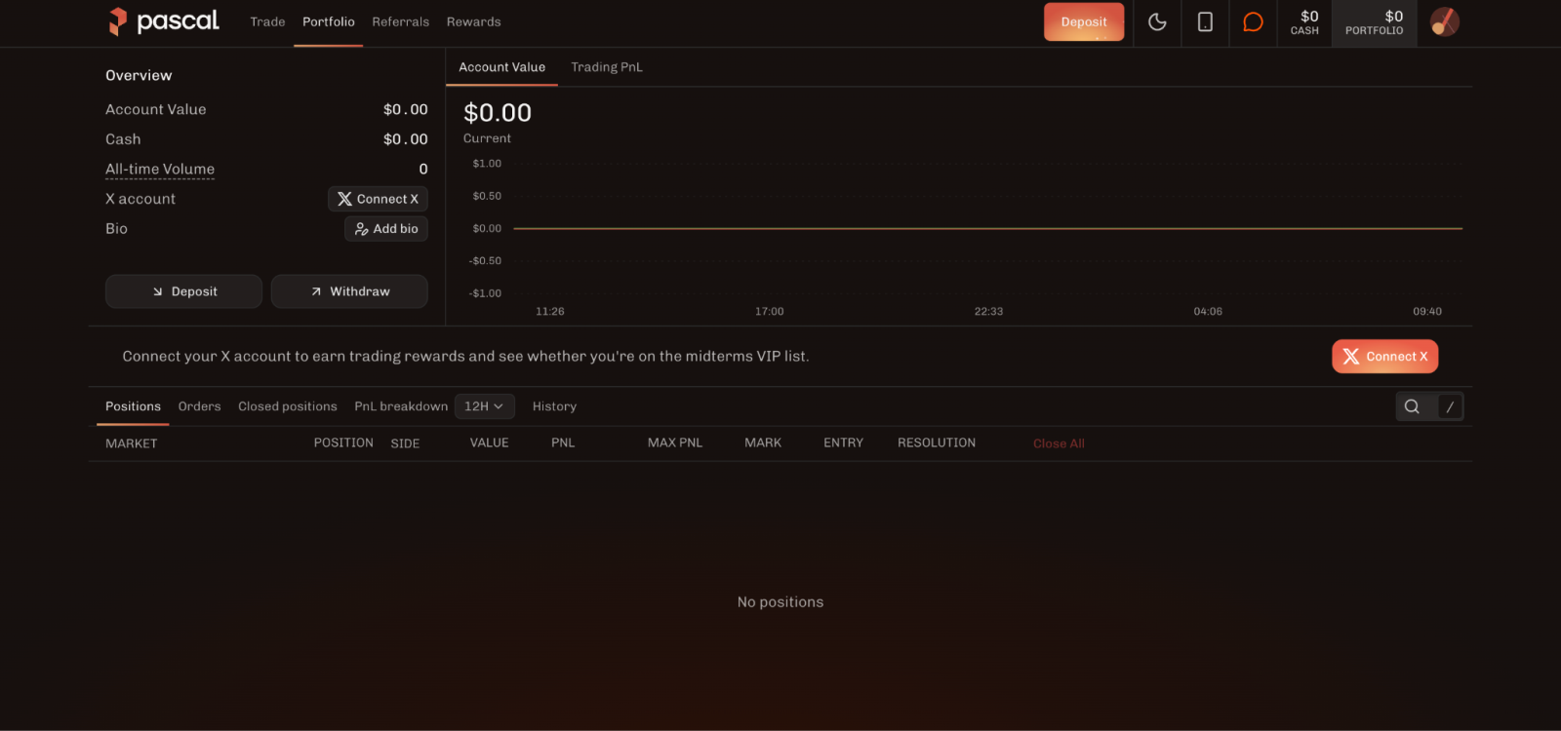Click the Pascal logo in the header
The width and height of the screenshot is (1561, 731).
coord(164,21)
